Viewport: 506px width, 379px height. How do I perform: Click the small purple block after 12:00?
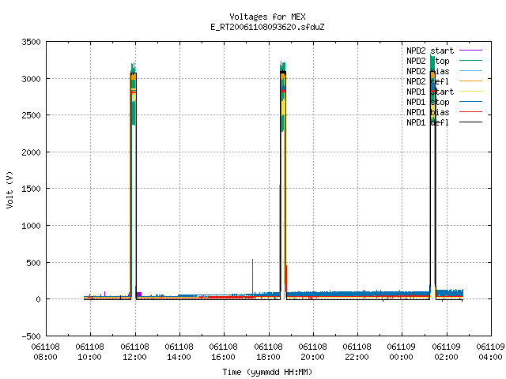139,294
